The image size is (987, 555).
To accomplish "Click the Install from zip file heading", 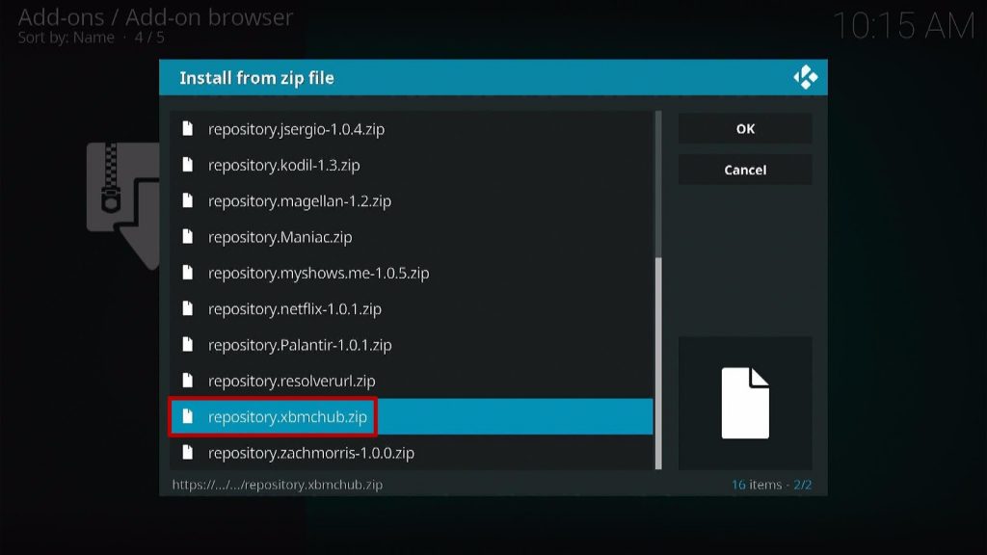I will (x=256, y=78).
